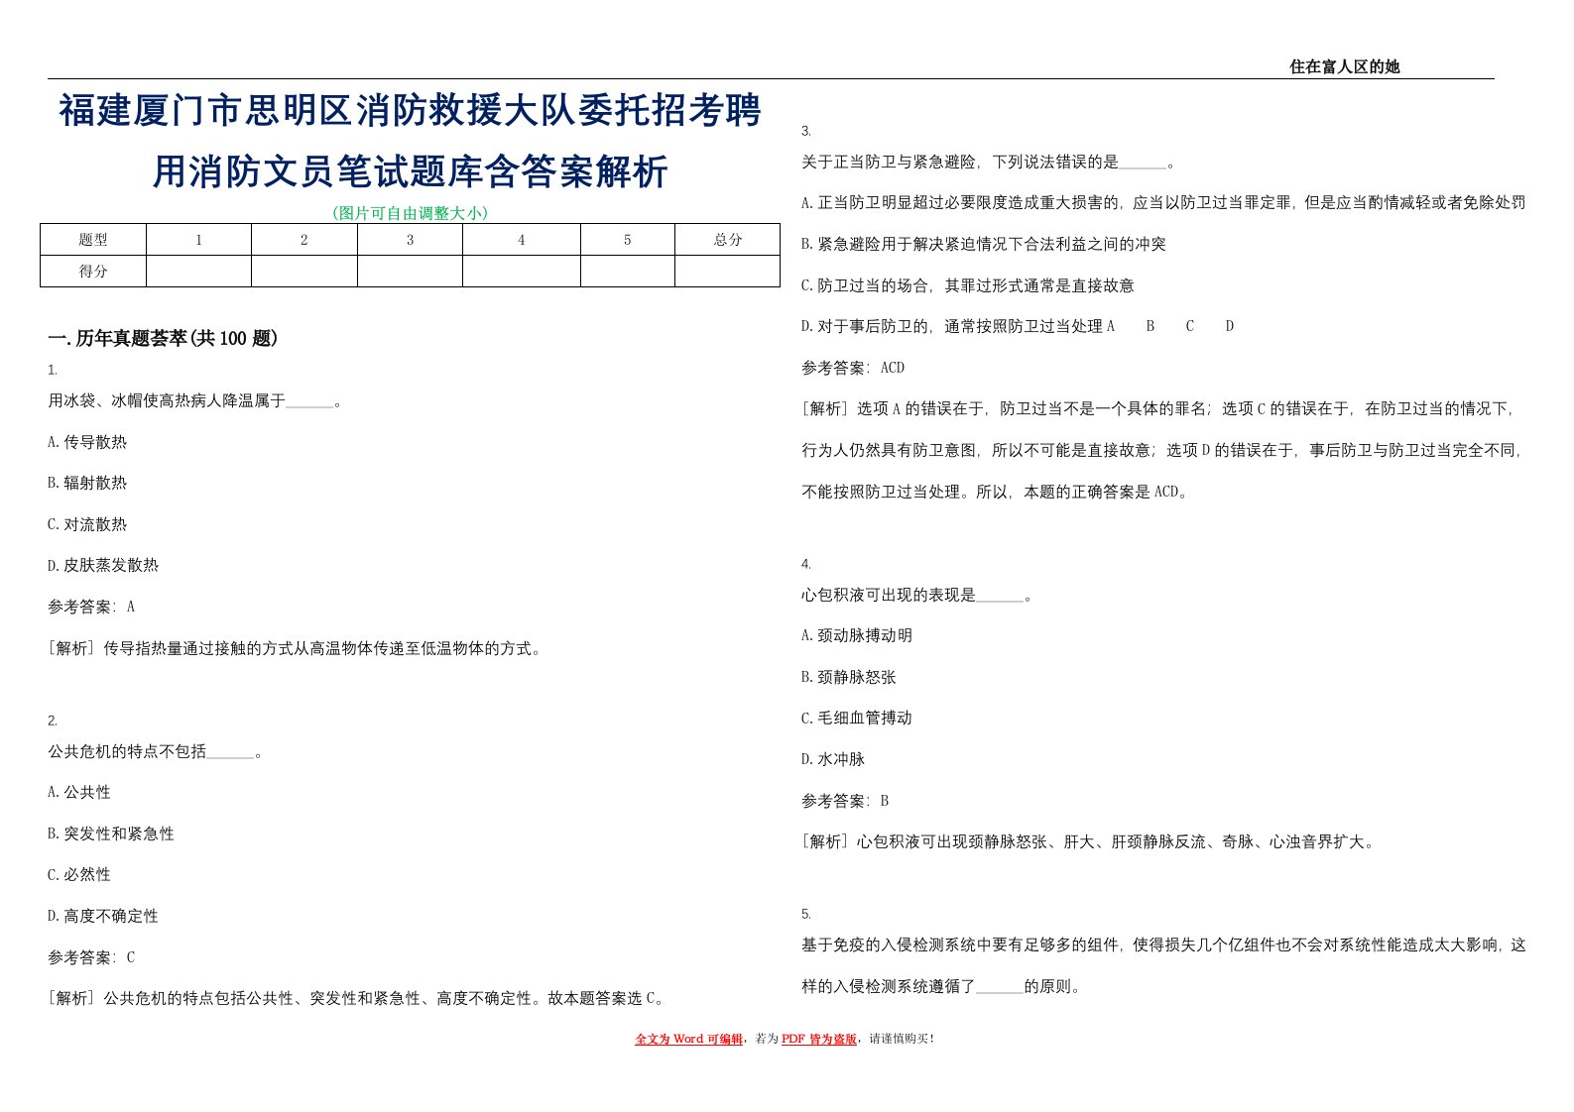Select option 'C.必然性'
1574x1112 pixels.
tap(79, 874)
